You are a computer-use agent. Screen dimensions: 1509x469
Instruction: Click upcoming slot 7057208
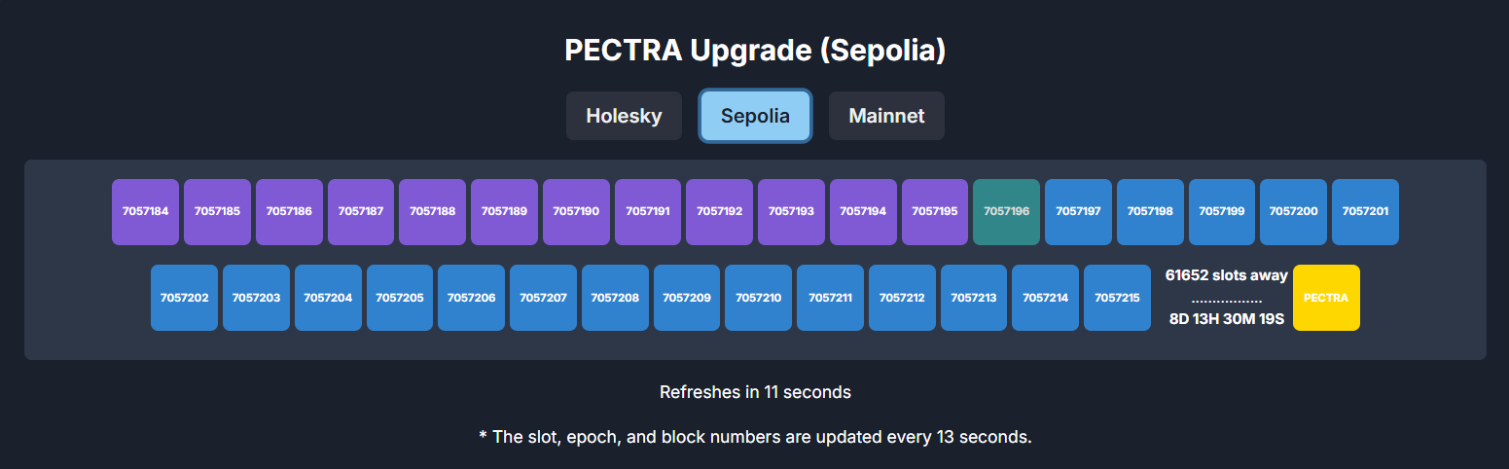click(615, 298)
